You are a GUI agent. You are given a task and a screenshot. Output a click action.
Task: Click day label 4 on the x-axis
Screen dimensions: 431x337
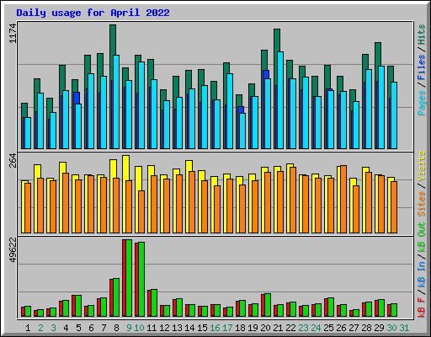click(66, 328)
